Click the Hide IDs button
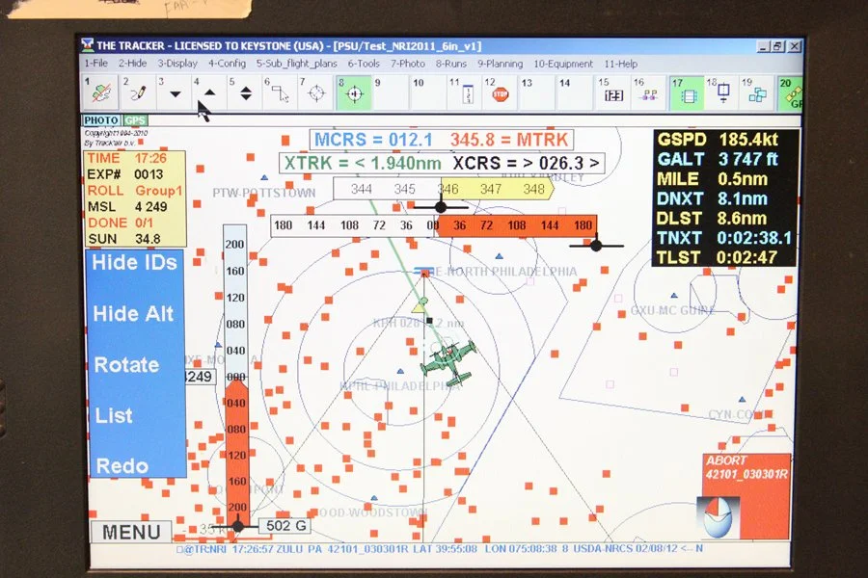This screenshot has width=868, height=578. click(x=134, y=262)
